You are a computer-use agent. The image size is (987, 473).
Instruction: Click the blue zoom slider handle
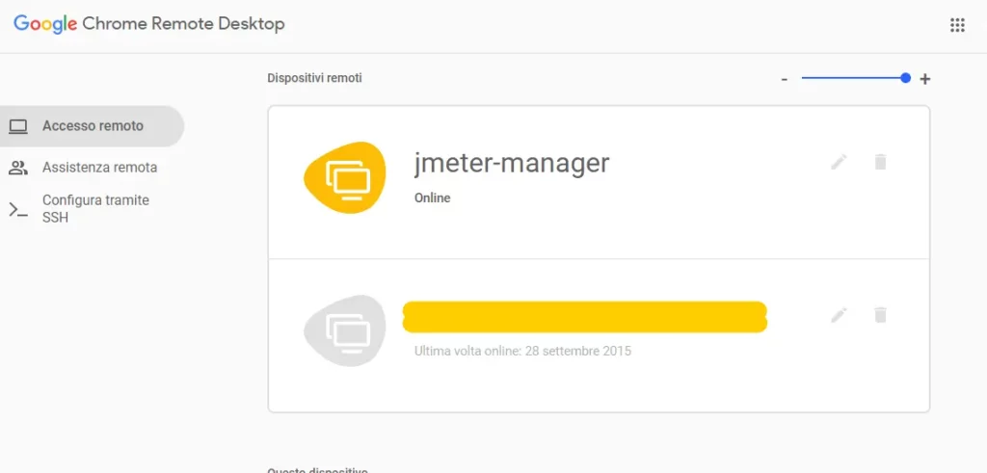tap(906, 79)
